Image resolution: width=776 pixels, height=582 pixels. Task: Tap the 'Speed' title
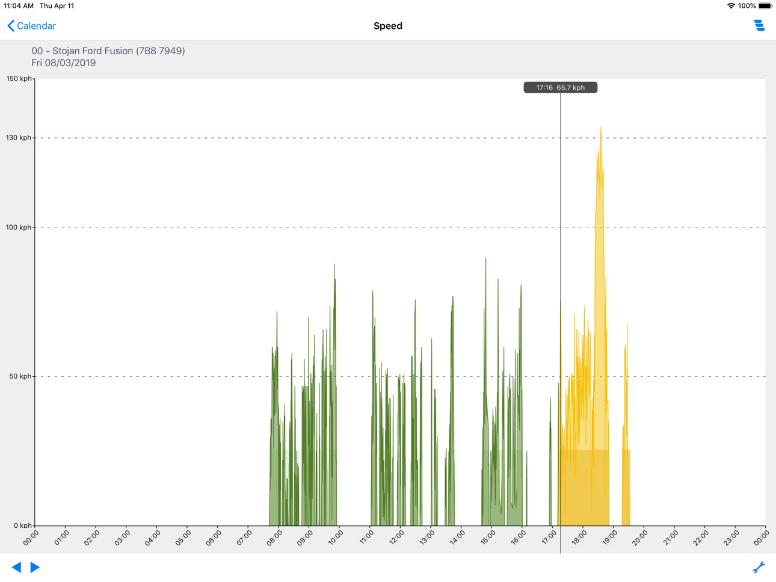click(x=387, y=26)
